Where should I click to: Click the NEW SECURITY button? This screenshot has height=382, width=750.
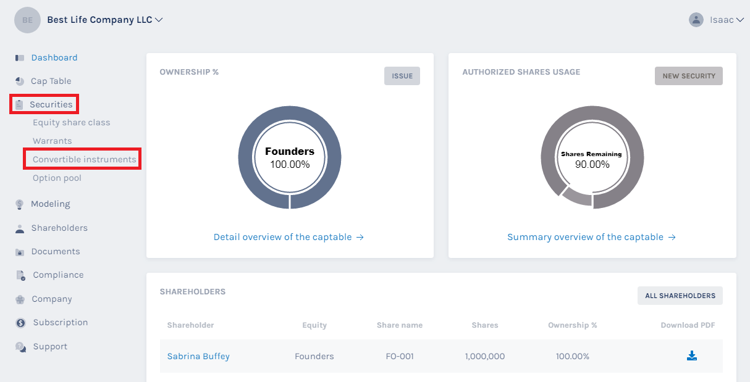(x=689, y=76)
